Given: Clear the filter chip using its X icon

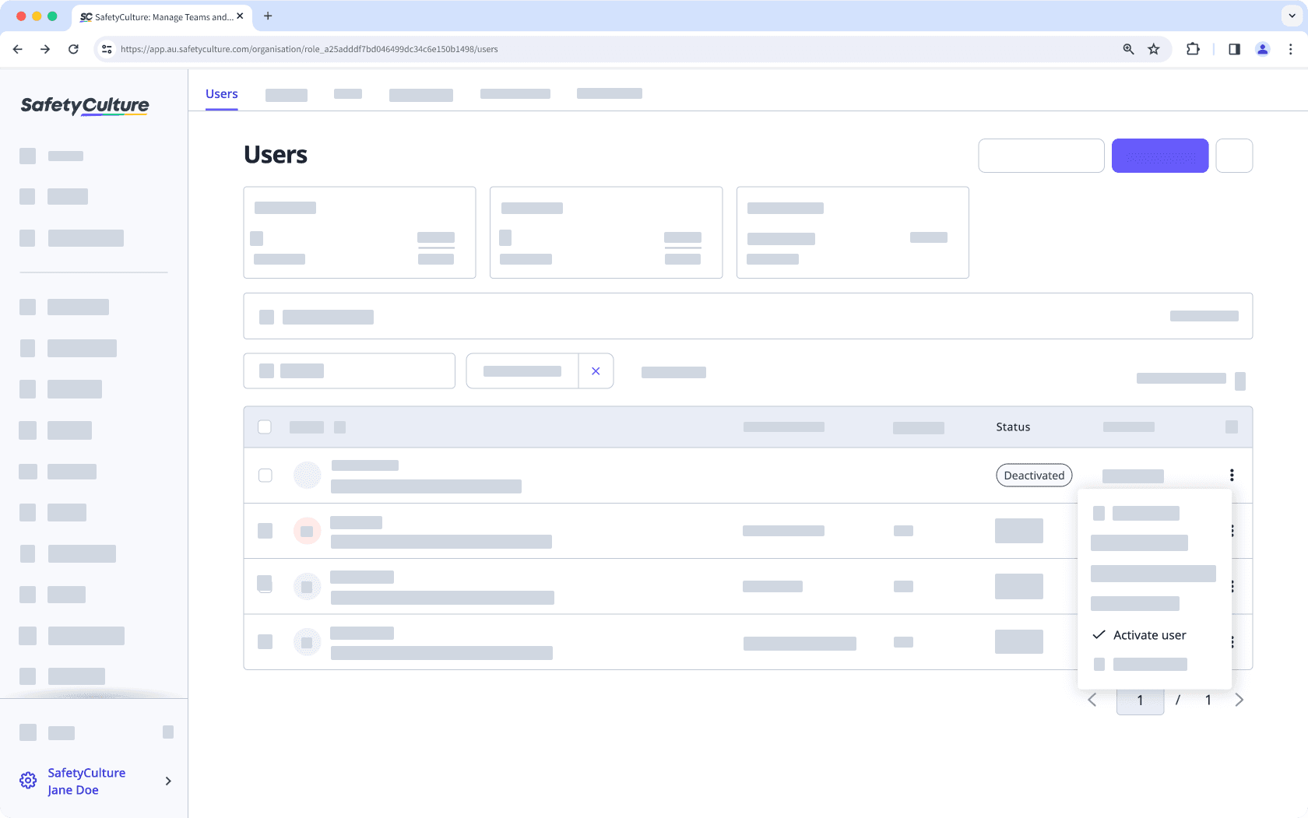Looking at the screenshot, I should [x=596, y=370].
